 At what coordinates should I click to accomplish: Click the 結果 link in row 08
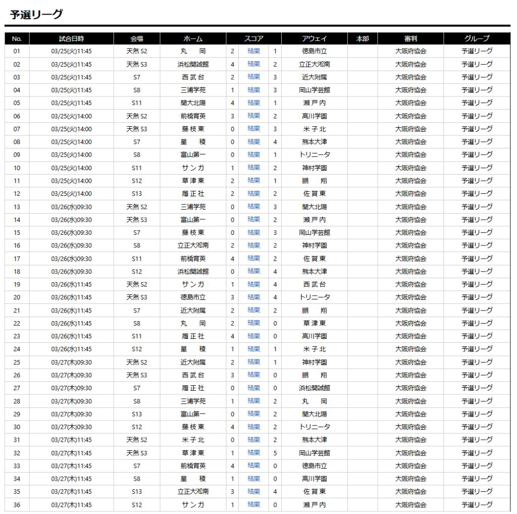click(253, 142)
